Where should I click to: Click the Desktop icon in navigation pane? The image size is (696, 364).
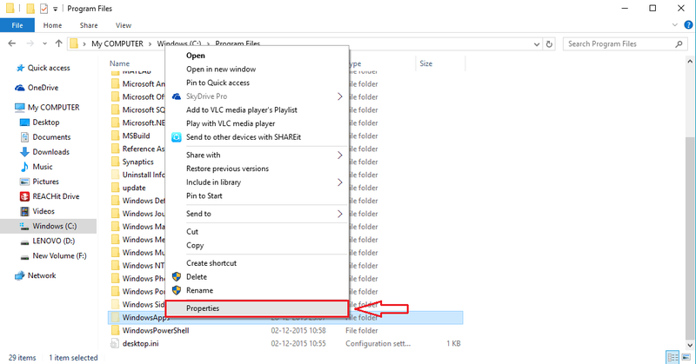coord(25,122)
